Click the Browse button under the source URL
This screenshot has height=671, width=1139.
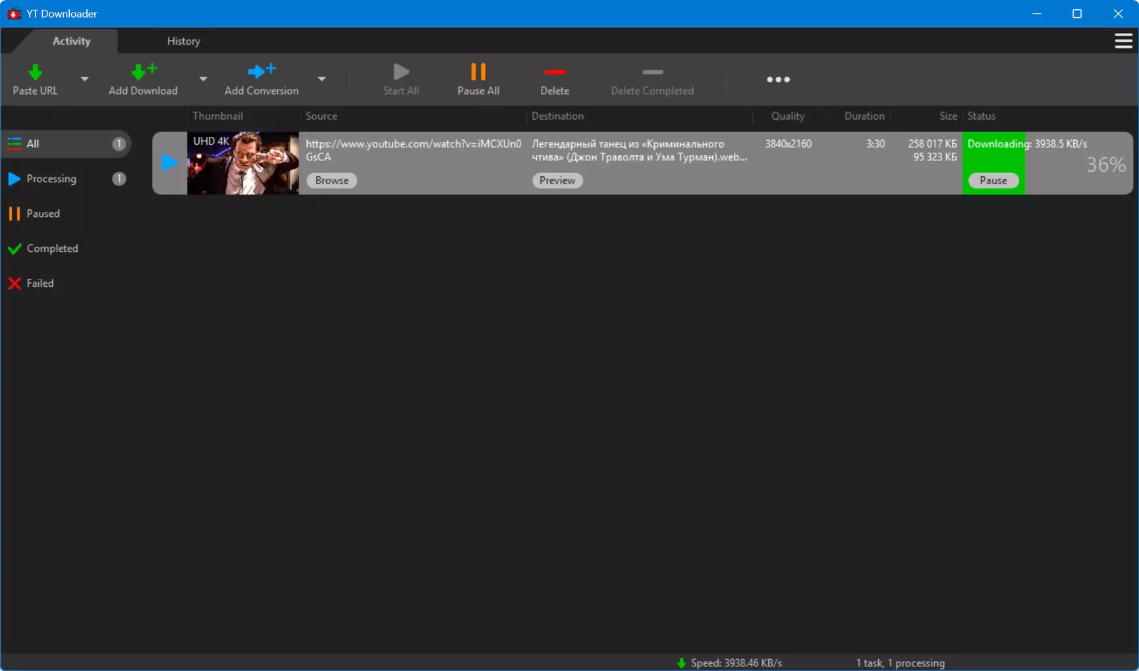(331, 180)
